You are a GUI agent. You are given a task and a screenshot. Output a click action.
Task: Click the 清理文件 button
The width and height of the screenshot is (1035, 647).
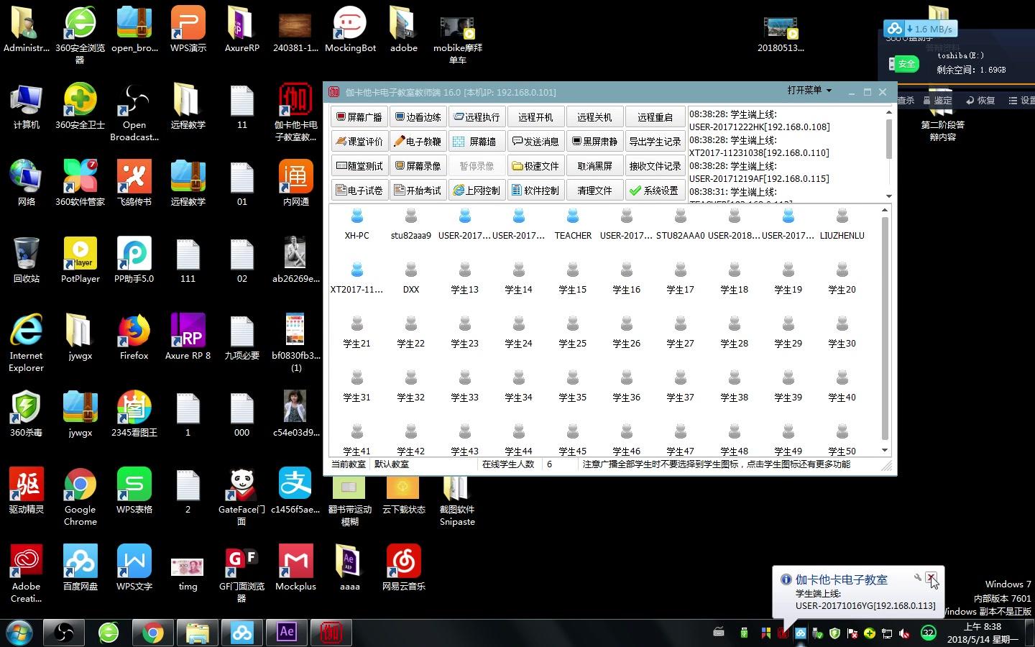595,191
